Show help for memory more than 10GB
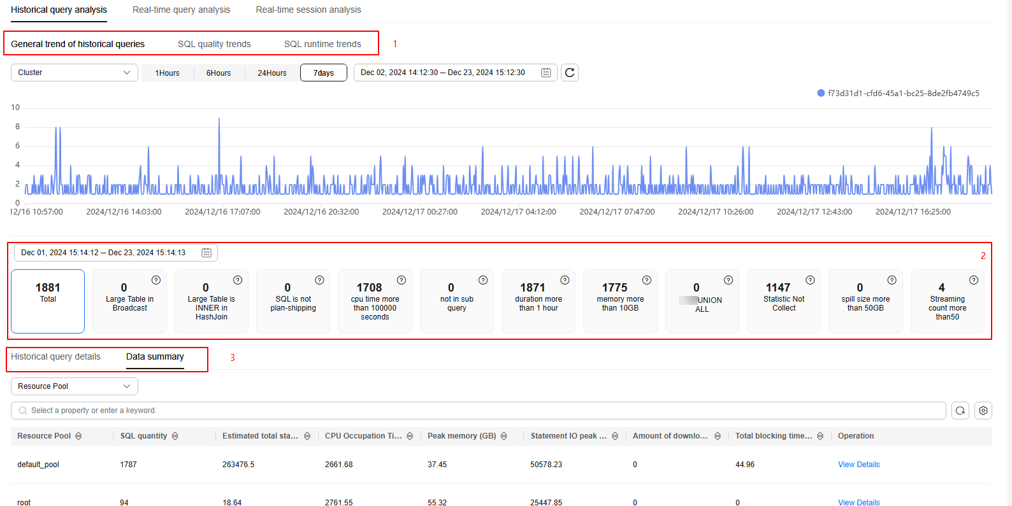Viewport: 1012px width, 506px height. 647,280
